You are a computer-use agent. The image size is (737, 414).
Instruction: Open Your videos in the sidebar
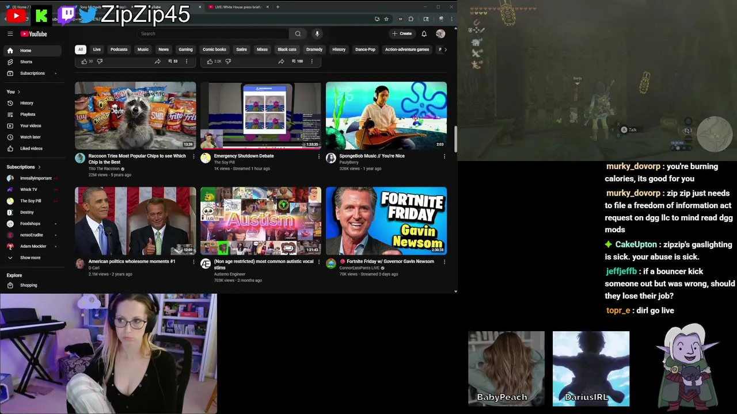pos(33,126)
